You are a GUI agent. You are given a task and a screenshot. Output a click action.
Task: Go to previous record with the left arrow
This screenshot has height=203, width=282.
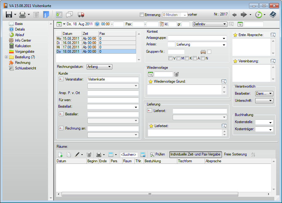(234, 14)
